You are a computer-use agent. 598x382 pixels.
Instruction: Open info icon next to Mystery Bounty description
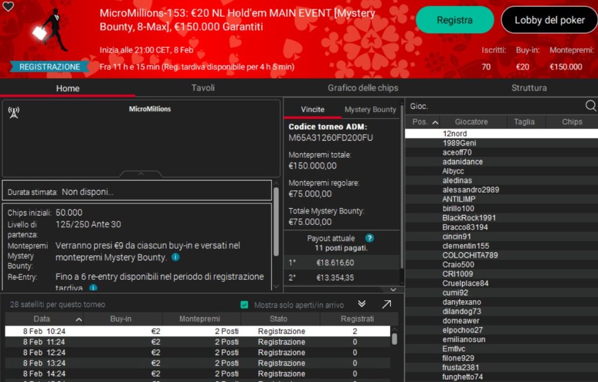pos(175,257)
